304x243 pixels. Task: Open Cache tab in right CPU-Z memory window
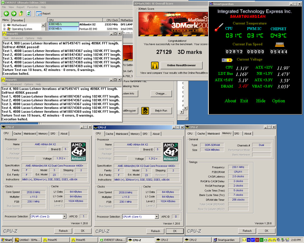pyautogui.click(x=201, y=134)
